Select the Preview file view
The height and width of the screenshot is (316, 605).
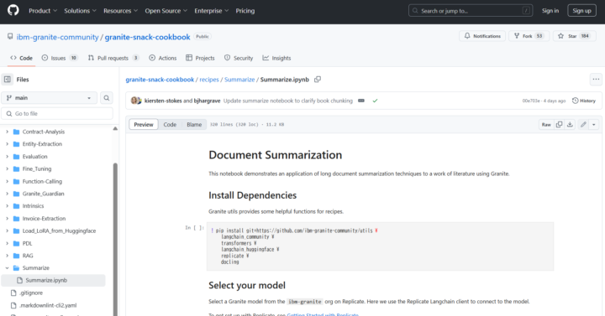coord(144,124)
